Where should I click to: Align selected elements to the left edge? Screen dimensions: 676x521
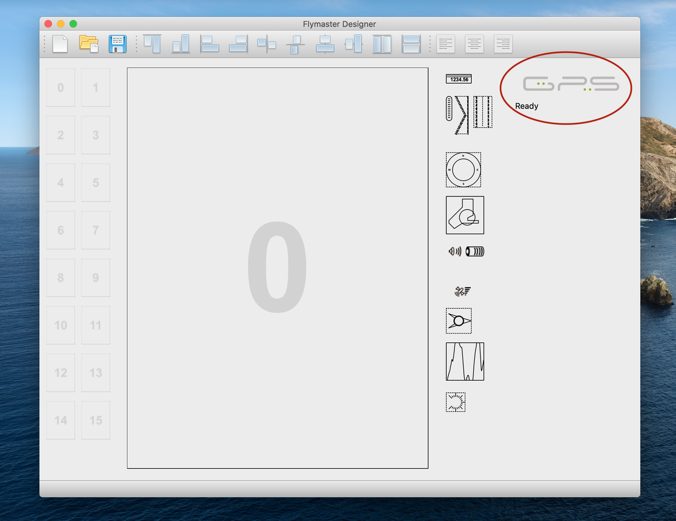[210, 44]
